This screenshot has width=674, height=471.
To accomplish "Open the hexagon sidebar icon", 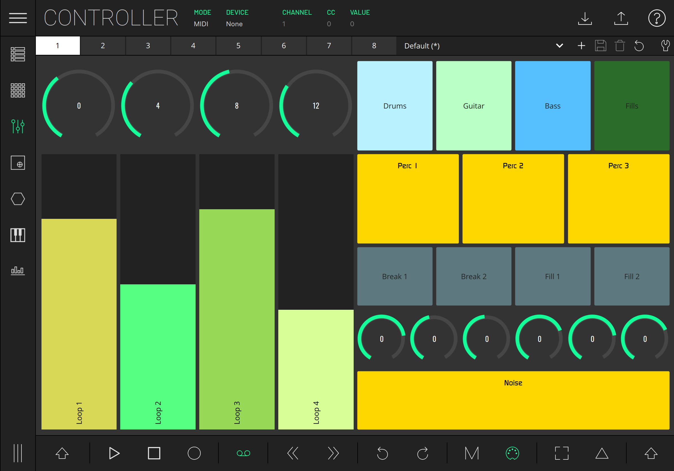I will 17,199.
